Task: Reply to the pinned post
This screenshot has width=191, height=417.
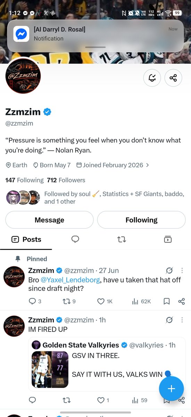Action: 35,301
